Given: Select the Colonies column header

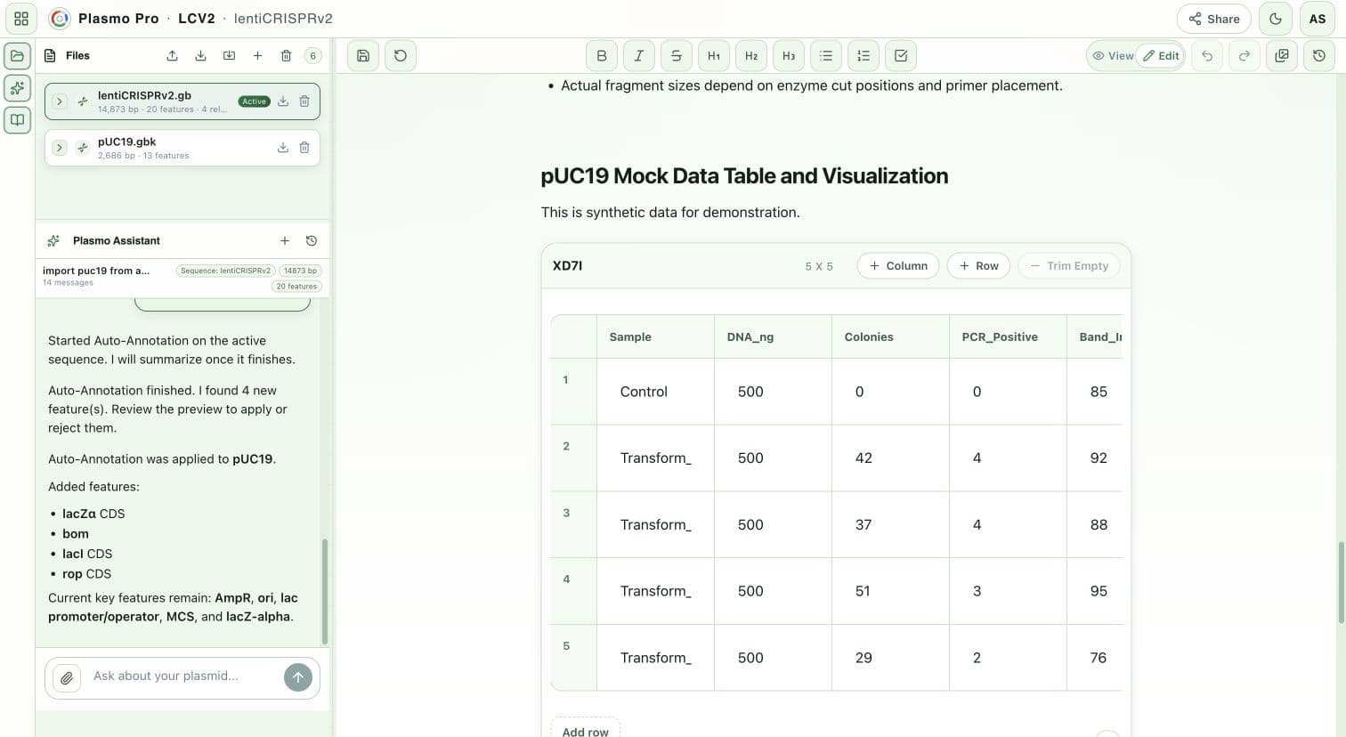Looking at the screenshot, I should (x=890, y=336).
